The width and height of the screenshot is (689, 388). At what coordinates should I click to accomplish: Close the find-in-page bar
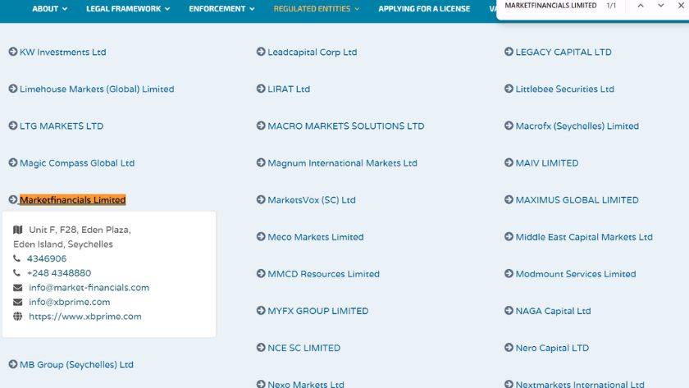point(682,6)
